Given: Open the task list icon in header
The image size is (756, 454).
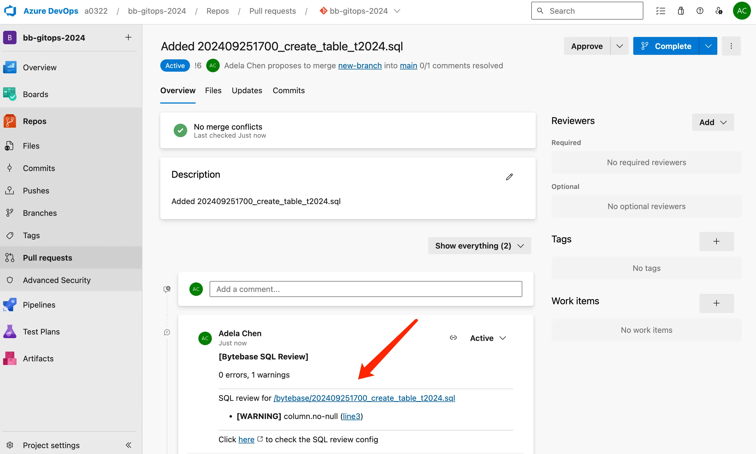Looking at the screenshot, I should 660,11.
